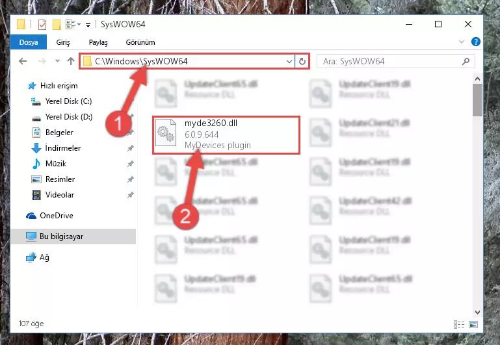Image resolution: width=500 pixels, height=345 pixels.
Task: Select Ağ network in navigation pane
Action: click(x=44, y=257)
